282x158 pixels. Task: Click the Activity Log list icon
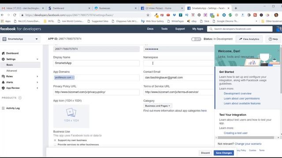tap(3, 108)
